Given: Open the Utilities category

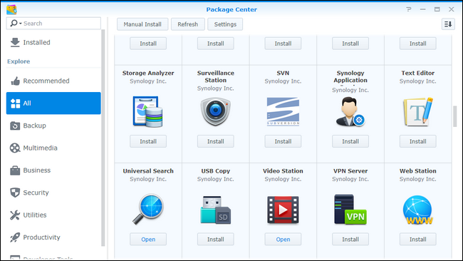Looking at the screenshot, I should coord(53,215).
